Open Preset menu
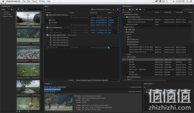This screenshot has width=194, height=113. click(x=34, y=1)
